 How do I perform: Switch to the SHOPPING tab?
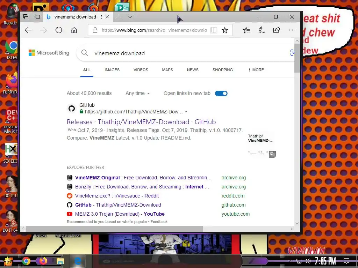[223, 70]
